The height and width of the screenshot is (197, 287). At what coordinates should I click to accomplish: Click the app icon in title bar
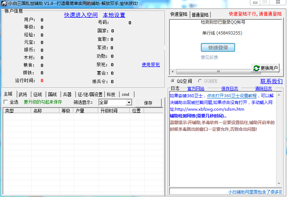(x=4, y=3)
